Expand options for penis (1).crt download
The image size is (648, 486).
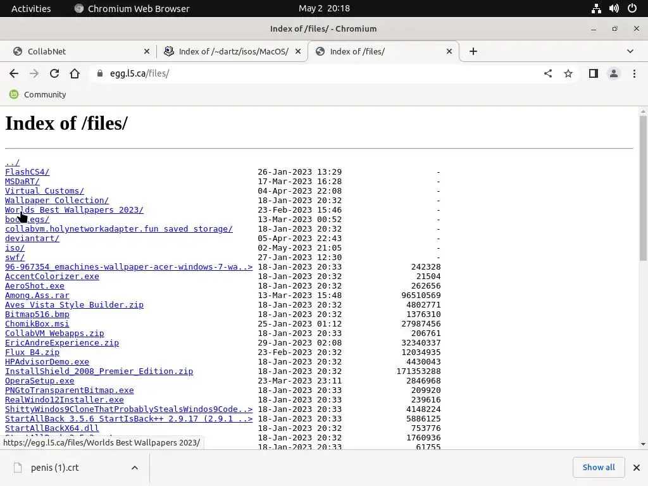click(x=134, y=468)
